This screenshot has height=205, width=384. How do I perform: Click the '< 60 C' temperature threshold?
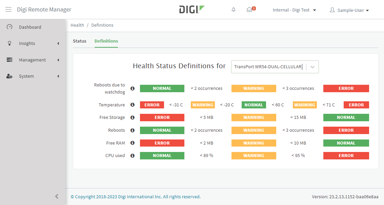[x=278, y=105]
